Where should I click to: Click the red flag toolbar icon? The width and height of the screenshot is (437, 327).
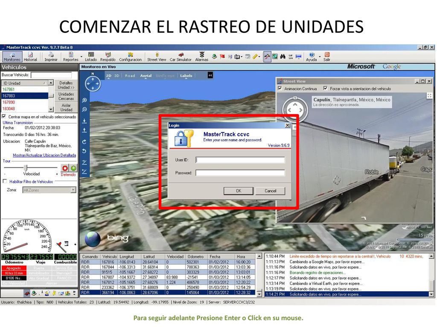222,57
